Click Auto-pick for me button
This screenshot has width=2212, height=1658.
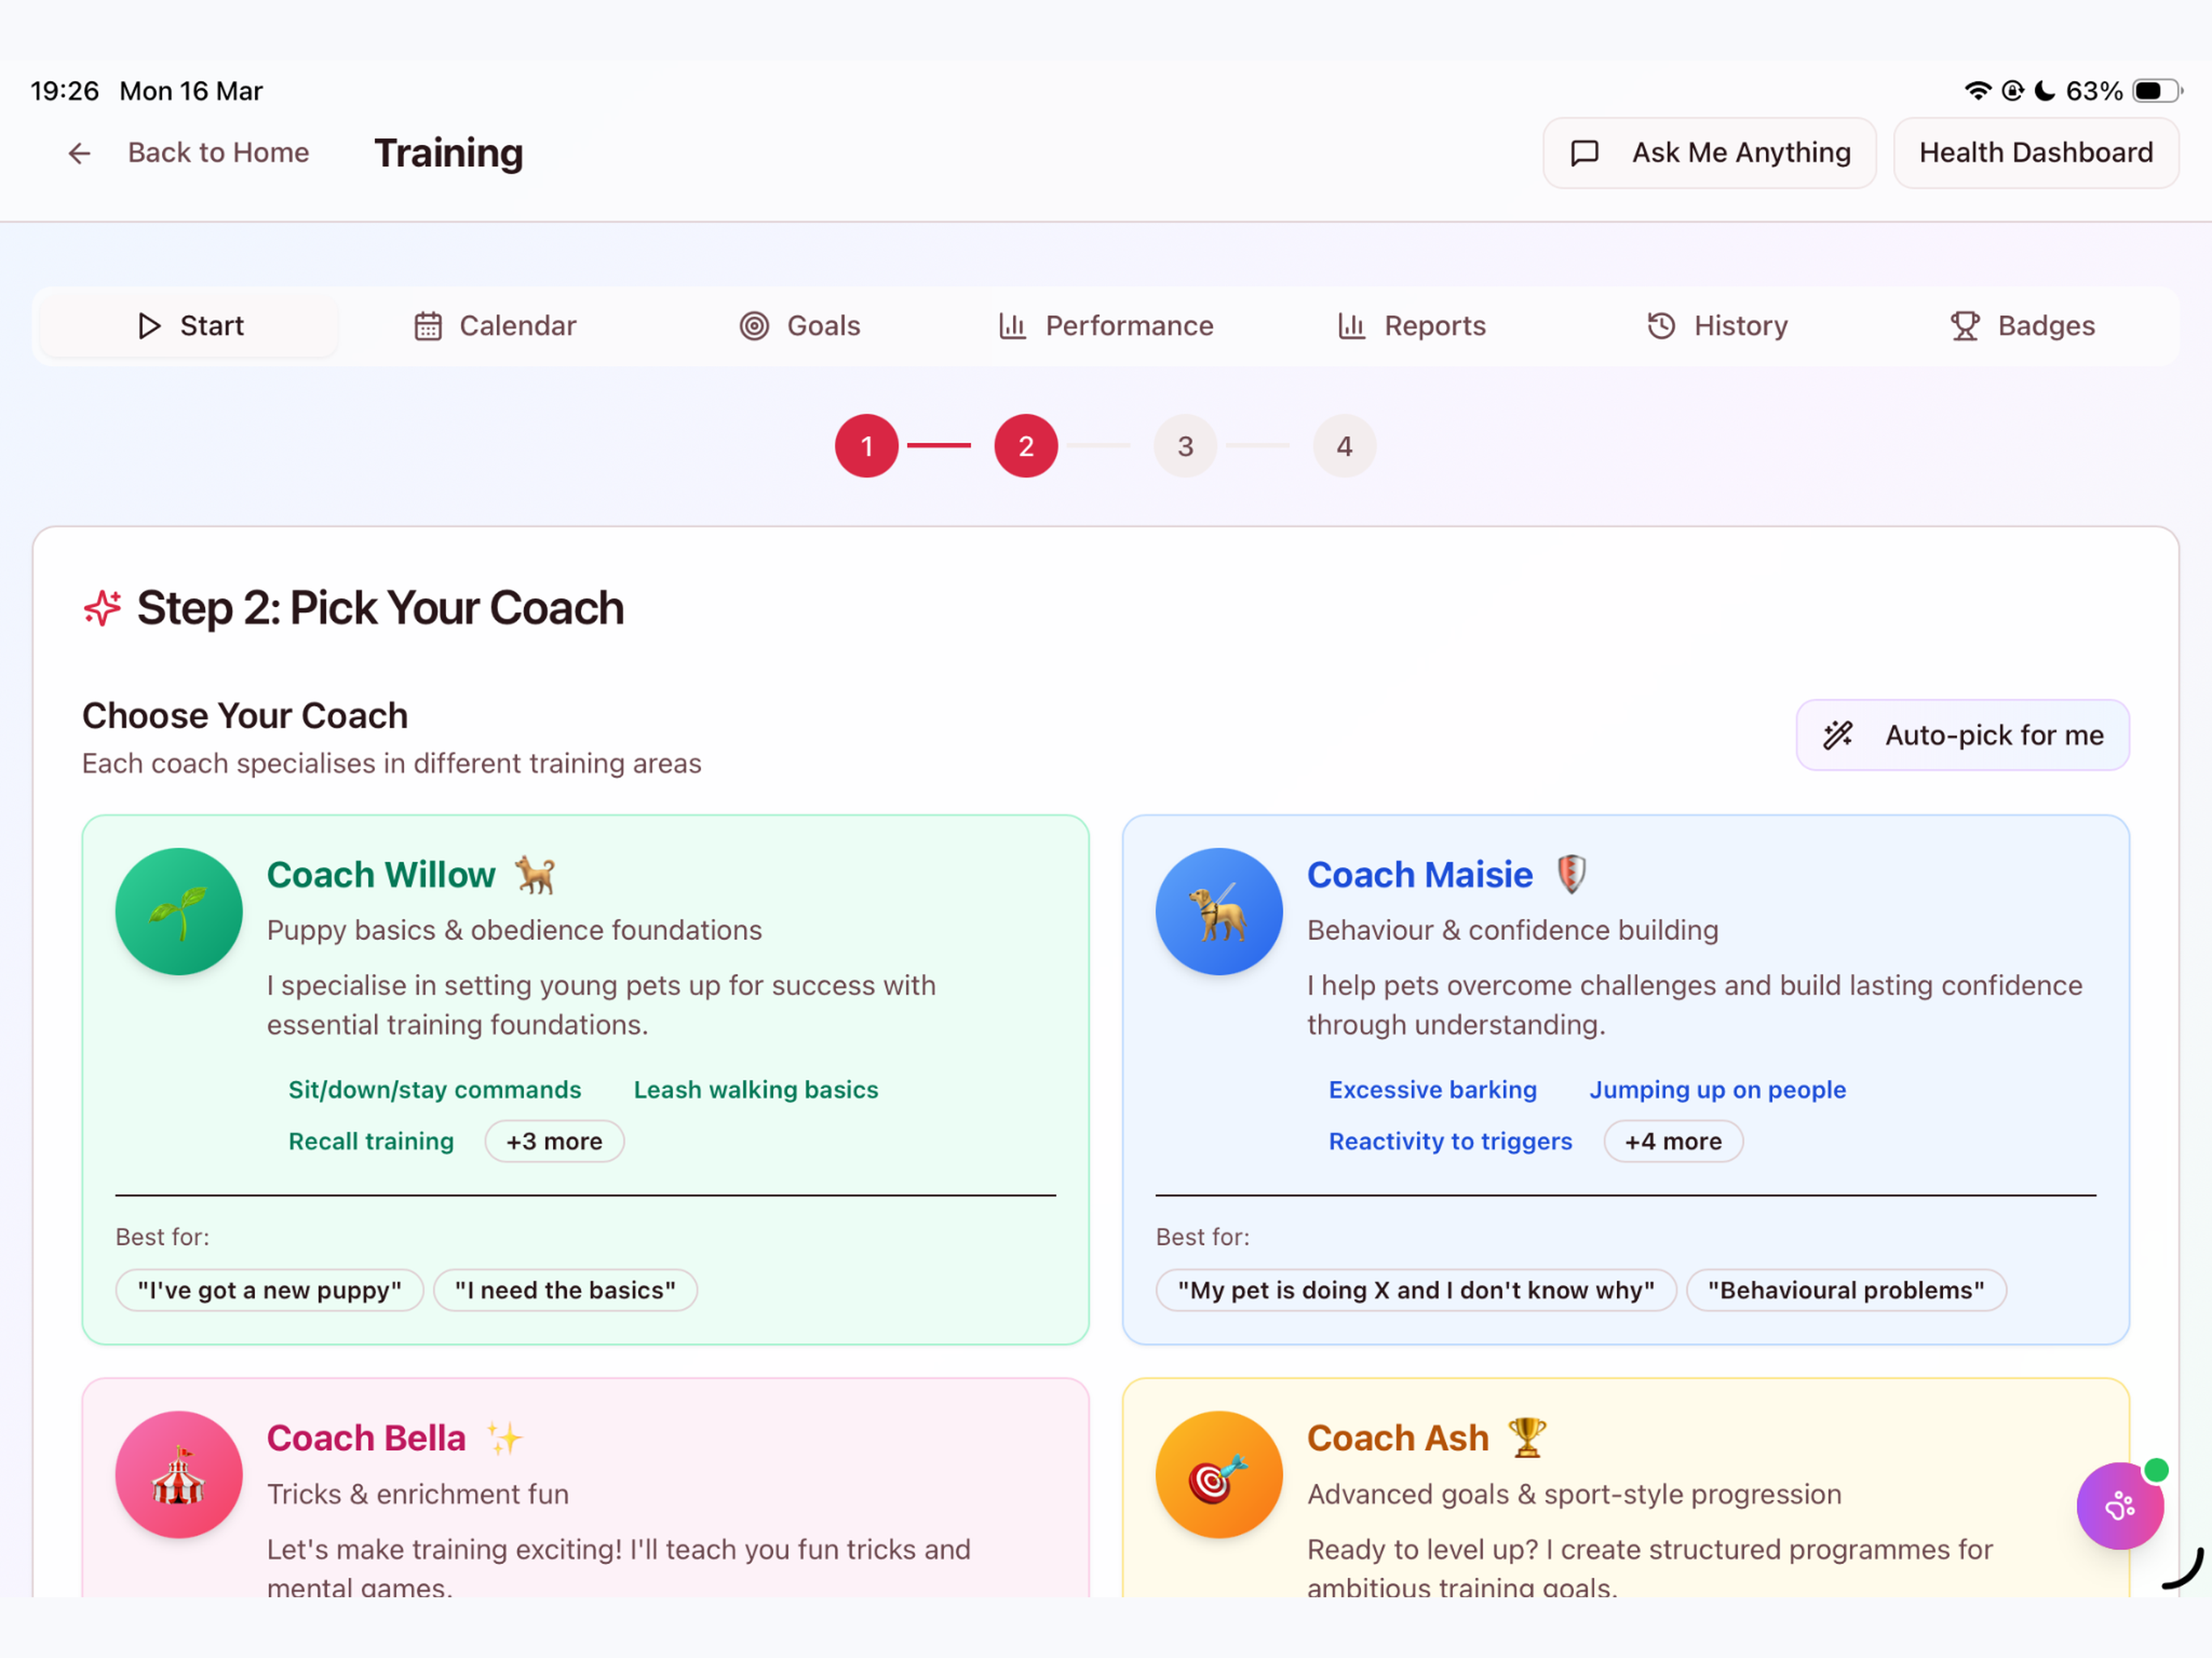[x=1962, y=735]
